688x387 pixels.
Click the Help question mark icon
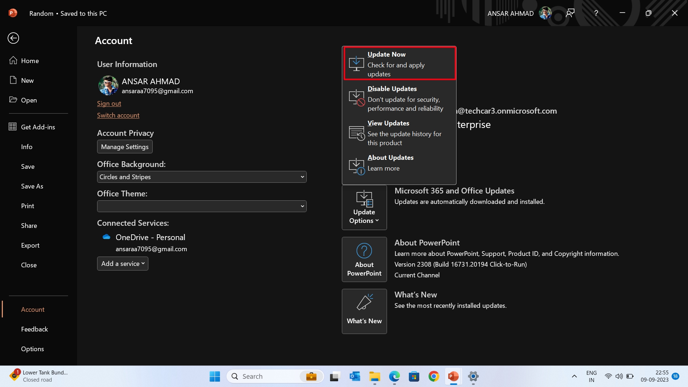(x=596, y=13)
